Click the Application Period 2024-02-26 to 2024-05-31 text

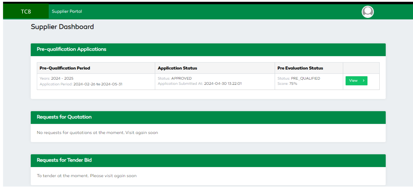(x=81, y=84)
